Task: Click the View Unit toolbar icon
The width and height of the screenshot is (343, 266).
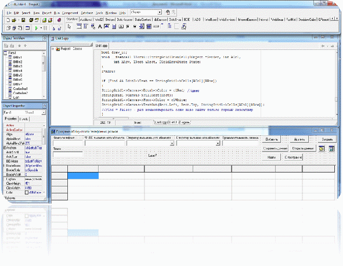Action: [x=8, y=28]
